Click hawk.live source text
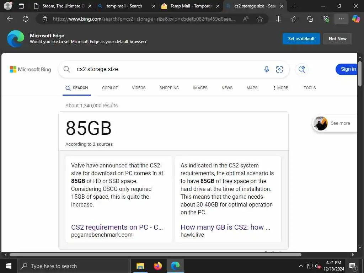Image resolution: width=364 pixels, height=273 pixels. click(x=192, y=235)
